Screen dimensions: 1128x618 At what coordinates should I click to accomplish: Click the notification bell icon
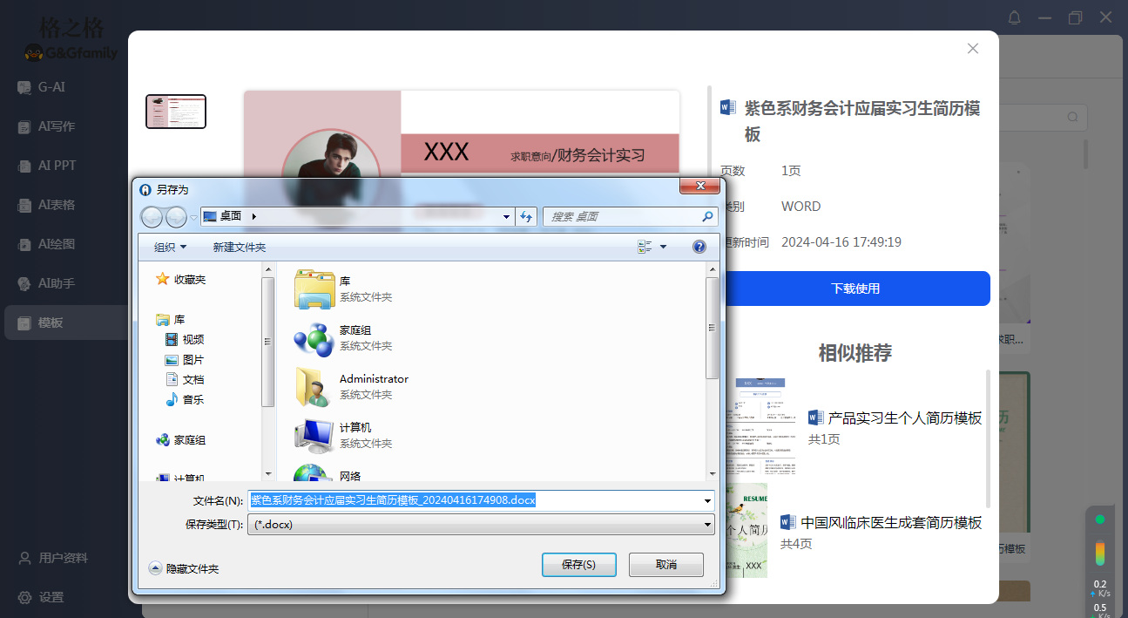click(x=1015, y=17)
